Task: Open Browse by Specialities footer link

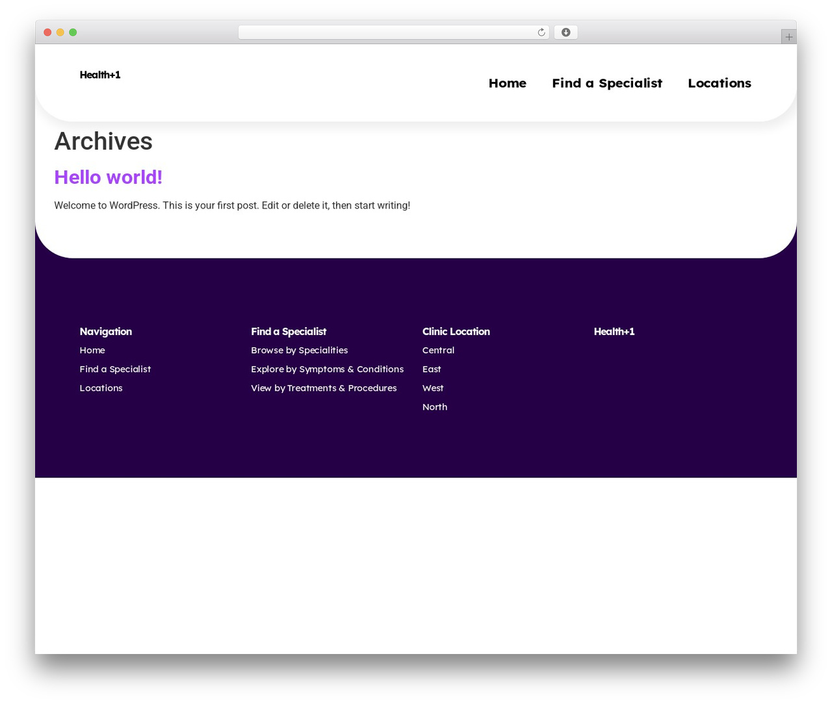Action: click(x=299, y=350)
